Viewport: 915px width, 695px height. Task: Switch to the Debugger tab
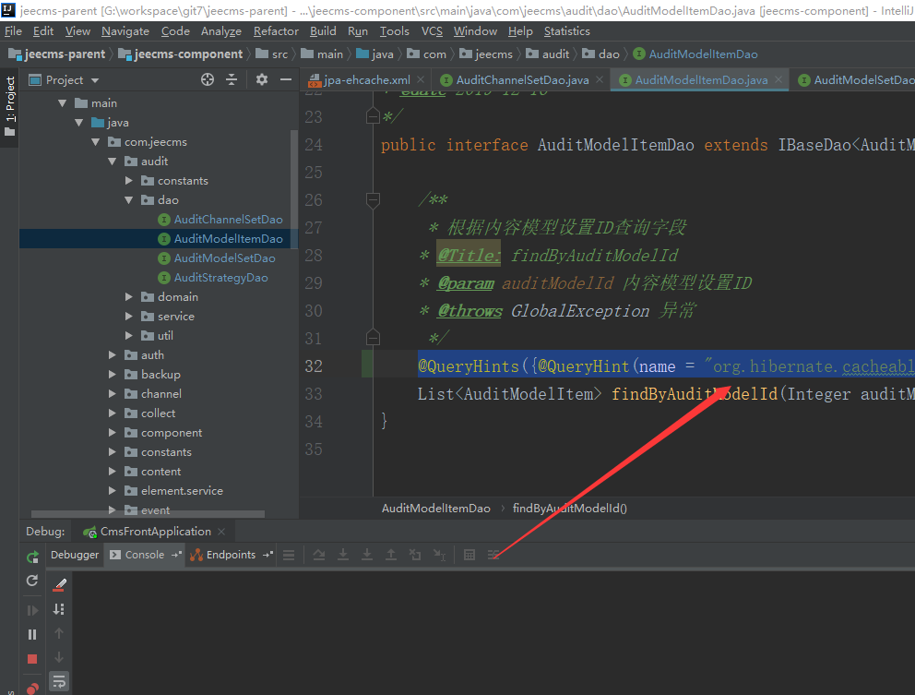click(x=75, y=555)
